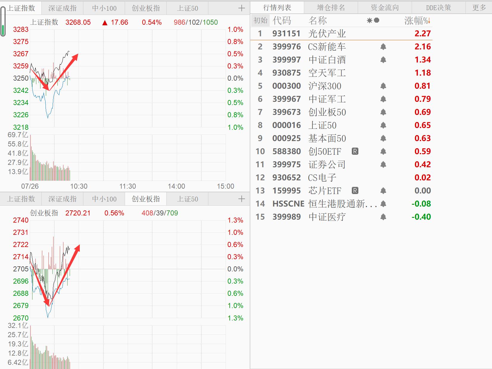Select code 588380 in the list
Viewport: 492px width, 369px height.
click(x=287, y=151)
